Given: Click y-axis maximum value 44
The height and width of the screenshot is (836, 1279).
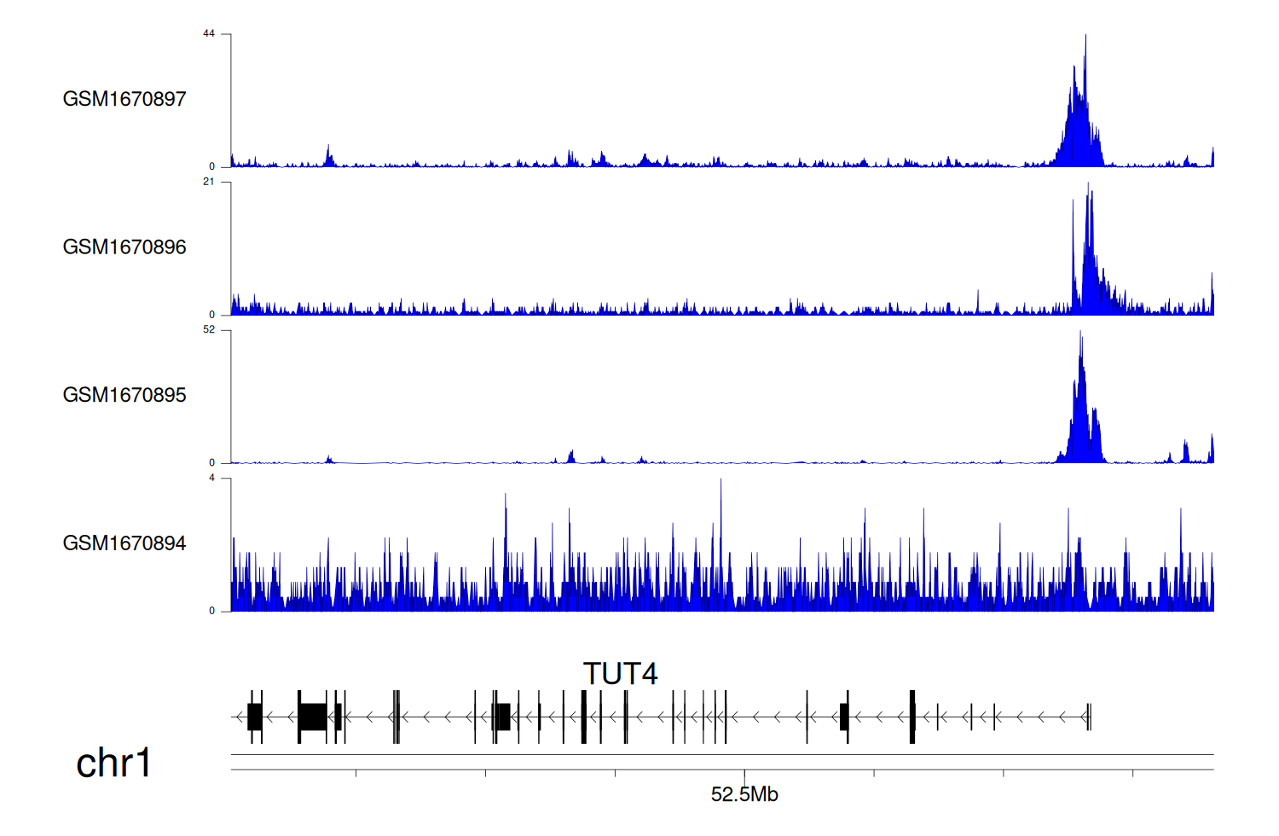Looking at the screenshot, I should click(x=209, y=34).
